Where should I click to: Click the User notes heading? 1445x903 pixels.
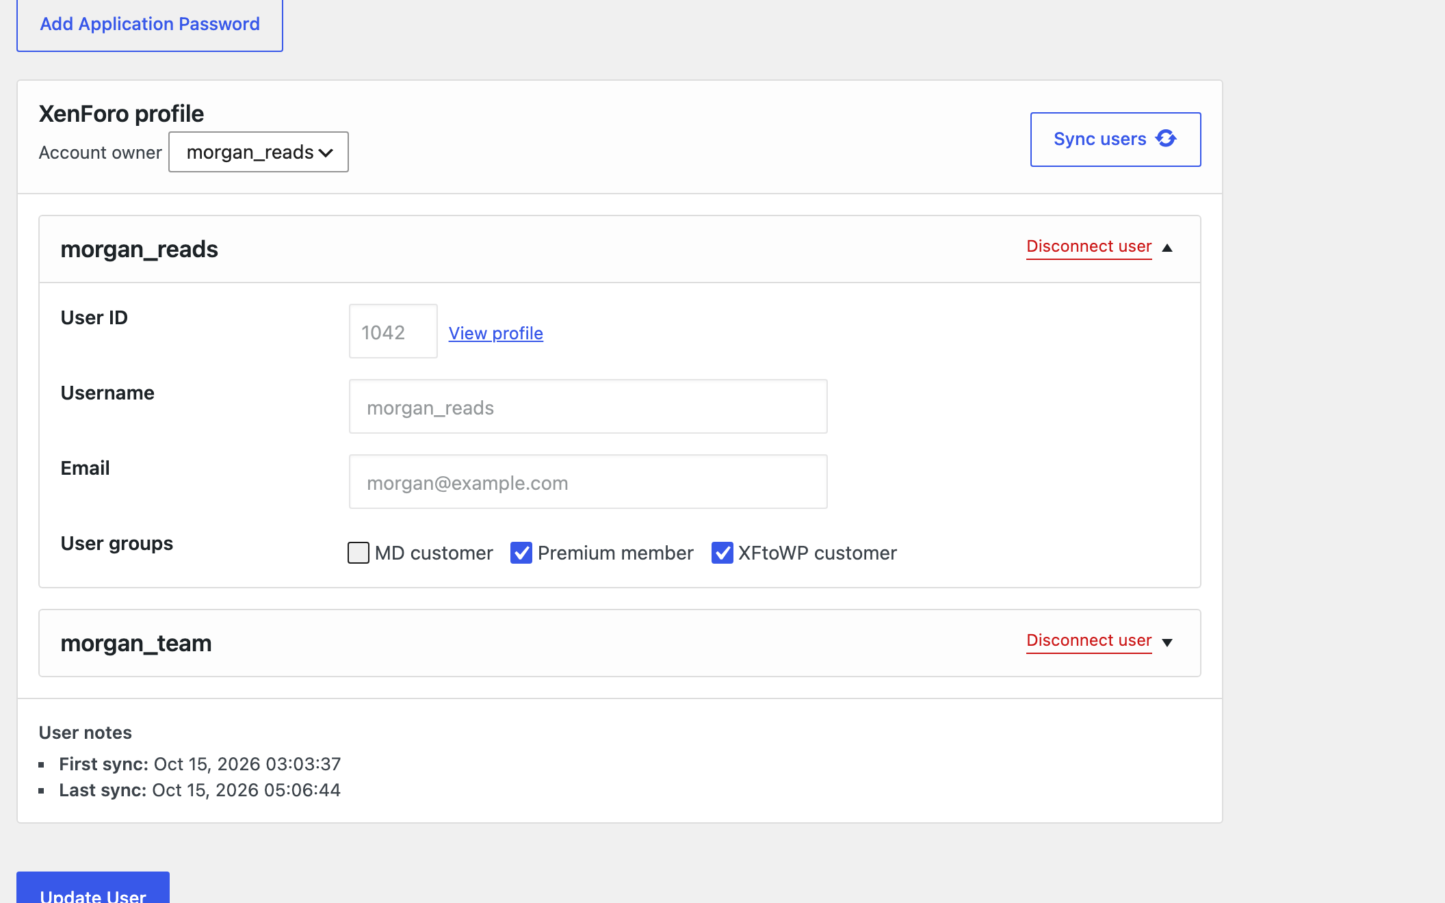[86, 733]
